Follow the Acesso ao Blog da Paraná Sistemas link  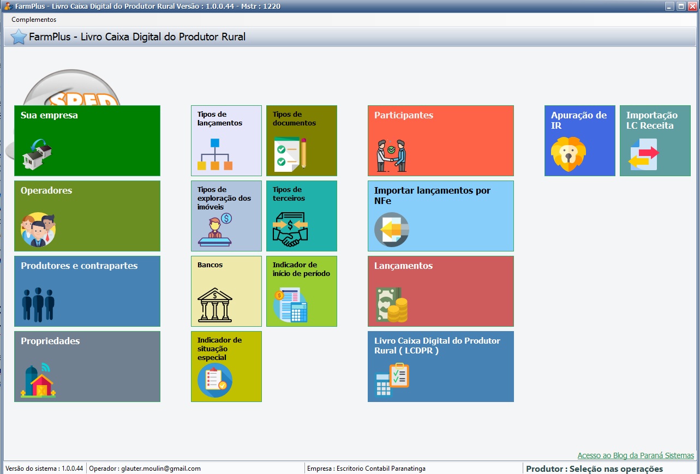click(x=636, y=455)
